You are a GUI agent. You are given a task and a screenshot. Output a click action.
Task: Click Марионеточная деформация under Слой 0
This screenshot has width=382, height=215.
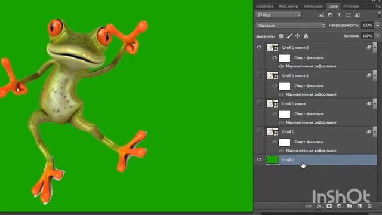pyautogui.click(x=311, y=150)
